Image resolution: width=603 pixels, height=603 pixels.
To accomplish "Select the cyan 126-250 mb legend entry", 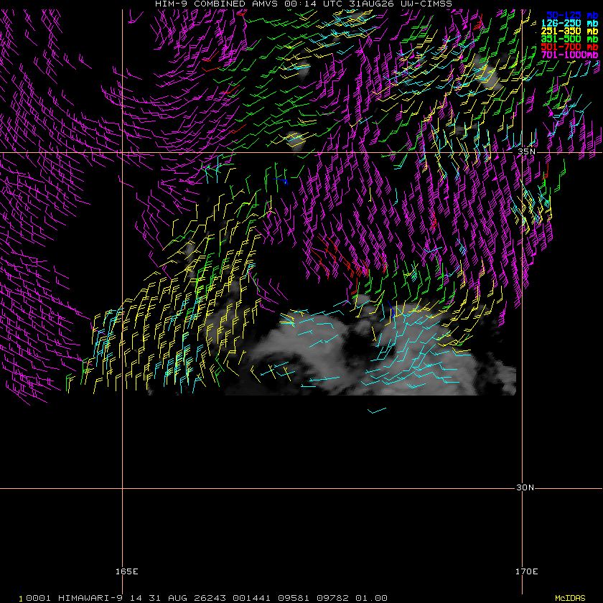I will pyautogui.click(x=569, y=24).
